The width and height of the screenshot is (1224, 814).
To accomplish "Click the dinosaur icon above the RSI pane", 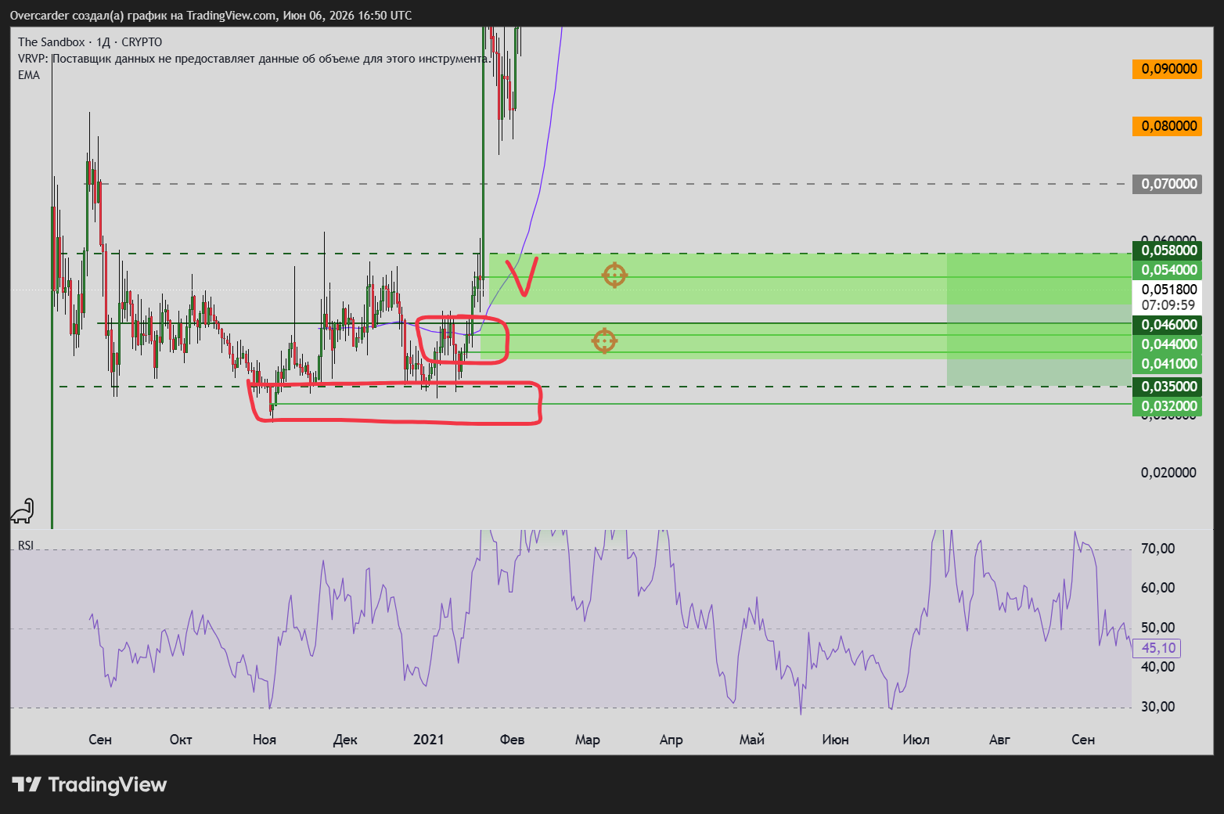I will coord(22,511).
